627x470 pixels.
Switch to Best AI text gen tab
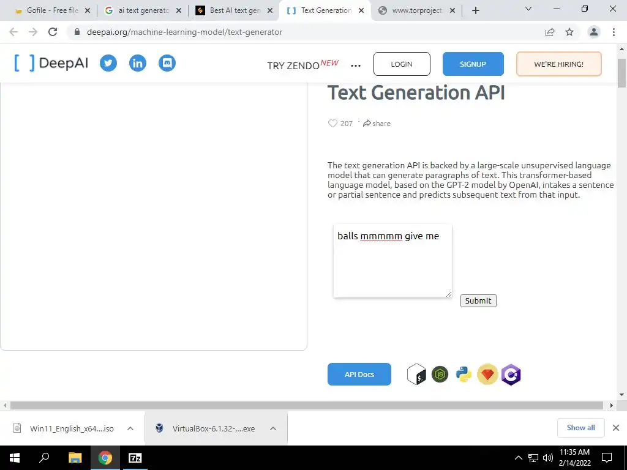[x=235, y=10]
